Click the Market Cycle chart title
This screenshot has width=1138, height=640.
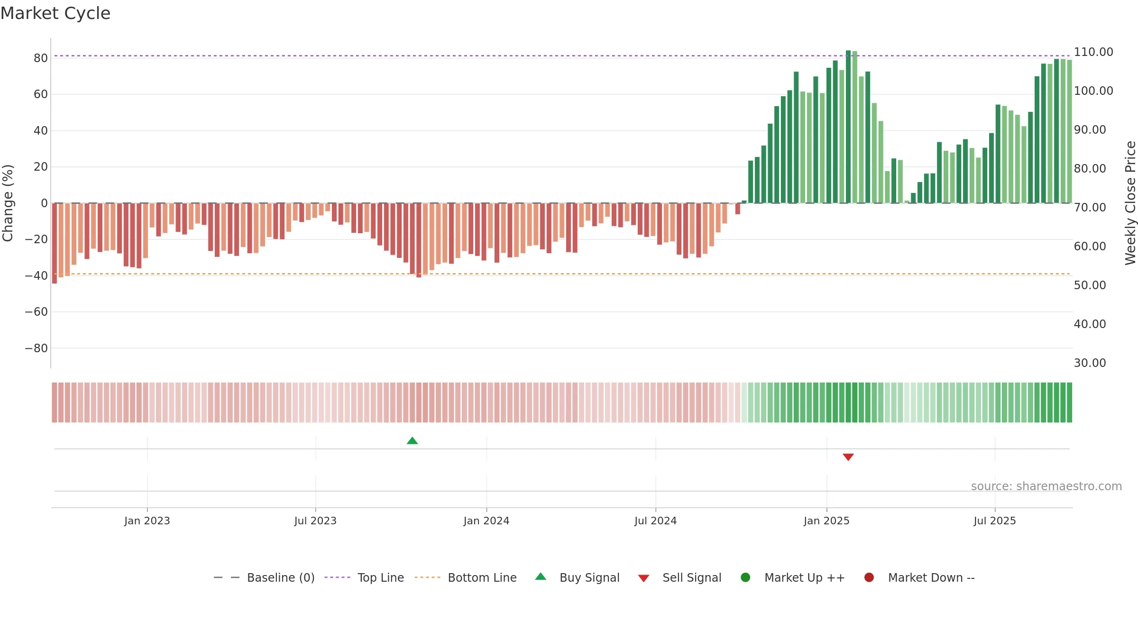coord(55,13)
